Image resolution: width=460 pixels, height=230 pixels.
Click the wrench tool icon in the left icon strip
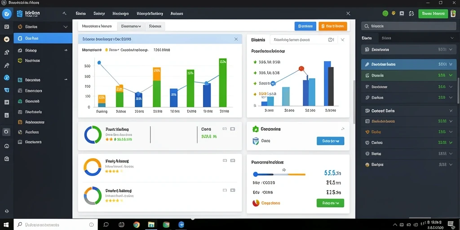[x=6, y=65]
